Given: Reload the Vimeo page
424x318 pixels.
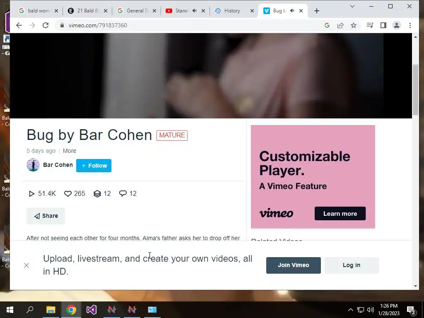Looking at the screenshot, I should tap(46, 25).
